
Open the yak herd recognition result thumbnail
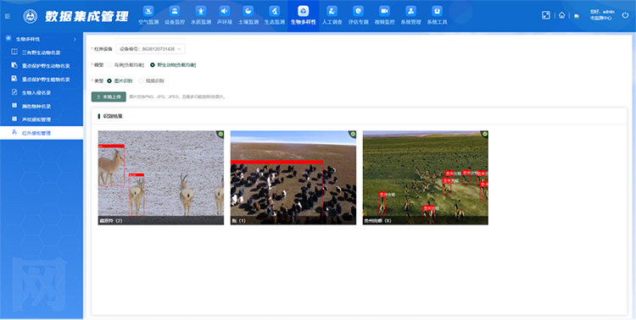(x=293, y=178)
